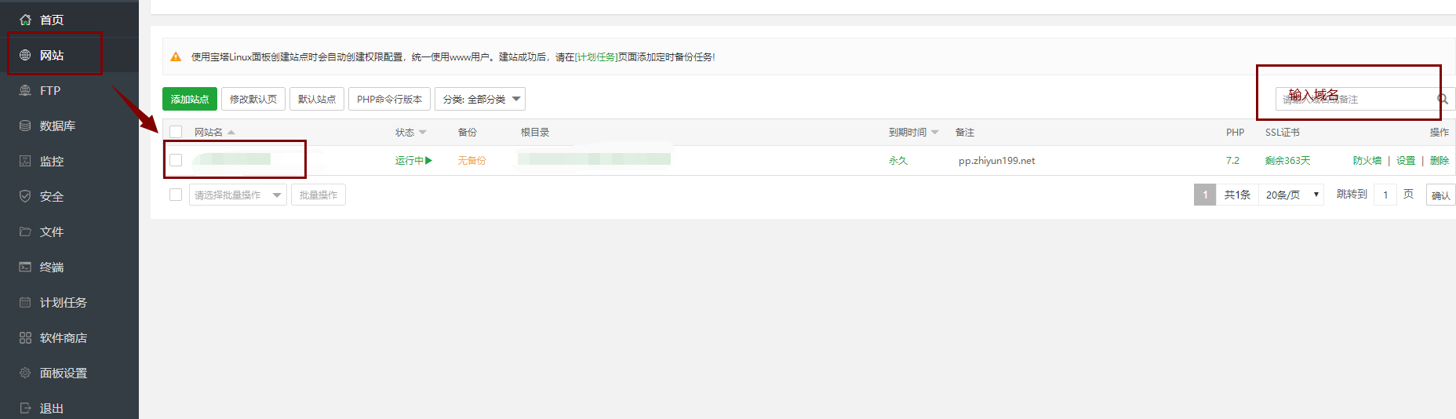The height and width of the screenshot is (419, 1456).
Task: Open the software store grid icon
Action: click(x=25, y=337)
